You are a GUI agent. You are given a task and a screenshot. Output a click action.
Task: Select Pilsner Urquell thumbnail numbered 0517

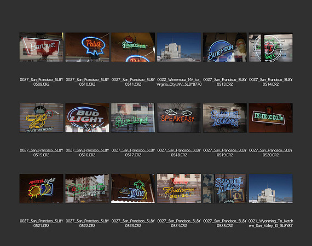click(133, 118)
